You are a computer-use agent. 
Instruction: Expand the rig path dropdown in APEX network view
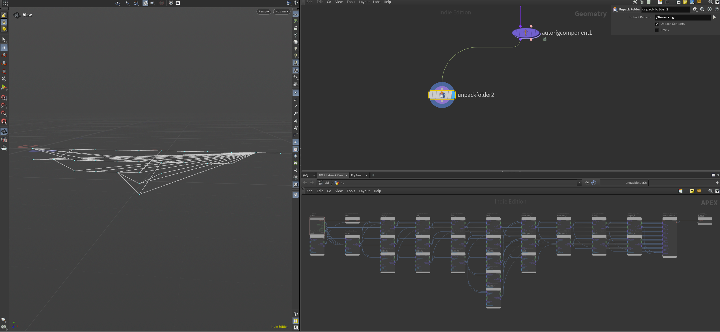pyautogui.click(x=580, y=183)
